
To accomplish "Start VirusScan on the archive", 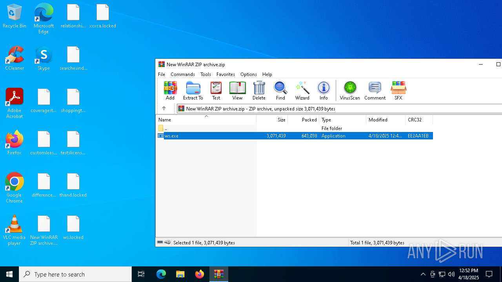I will pyautogui.click(x=350, y=91).
